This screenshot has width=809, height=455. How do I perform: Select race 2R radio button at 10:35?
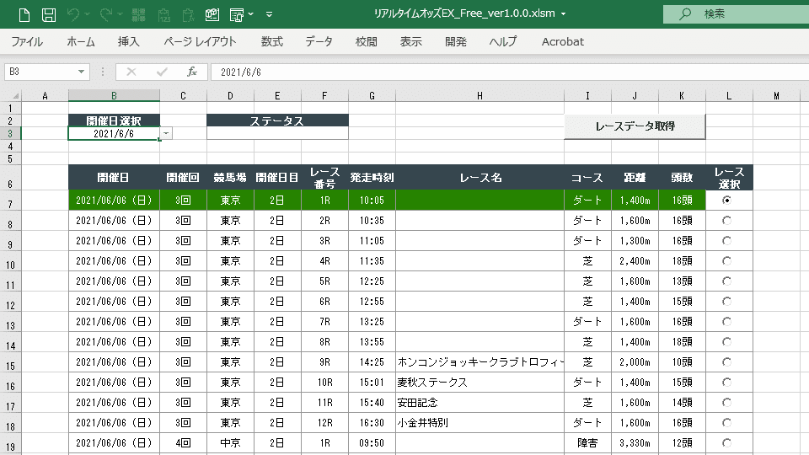pos(727,220)
